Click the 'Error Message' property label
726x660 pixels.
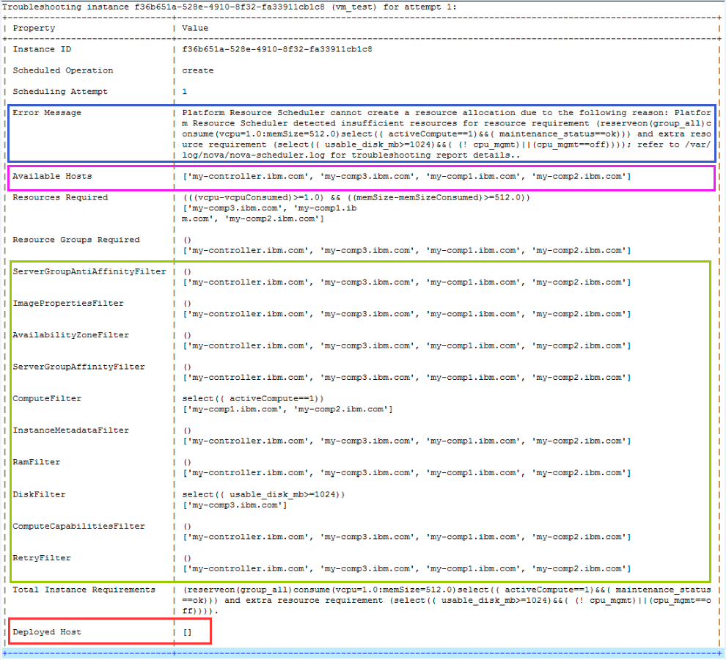pyautogui.click(x=47, y=112)
